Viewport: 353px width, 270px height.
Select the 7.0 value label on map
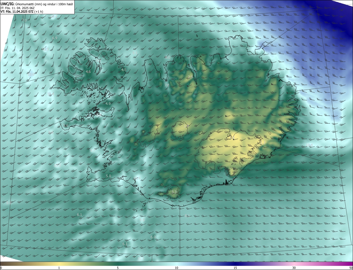point(24,20)
